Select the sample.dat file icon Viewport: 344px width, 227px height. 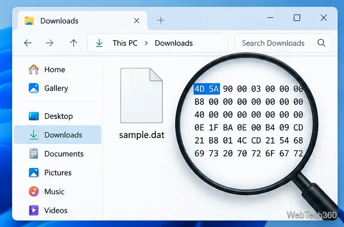pyautogui.click(x=141, y=95)
